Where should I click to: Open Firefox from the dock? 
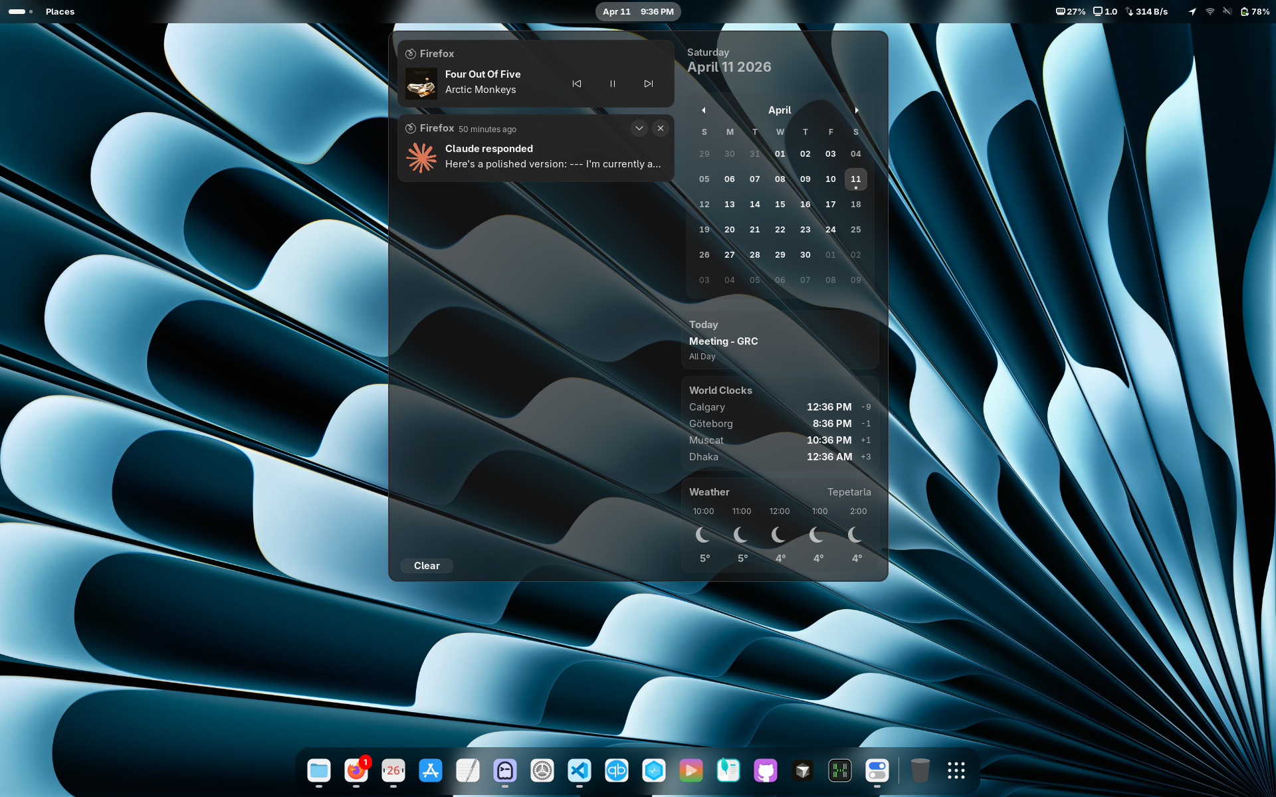[356, 770]
